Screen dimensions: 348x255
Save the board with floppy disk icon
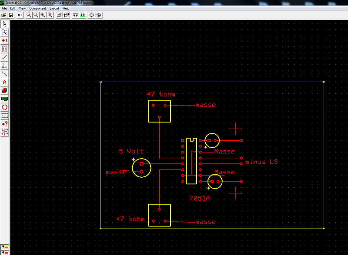[x=10, y=15]
